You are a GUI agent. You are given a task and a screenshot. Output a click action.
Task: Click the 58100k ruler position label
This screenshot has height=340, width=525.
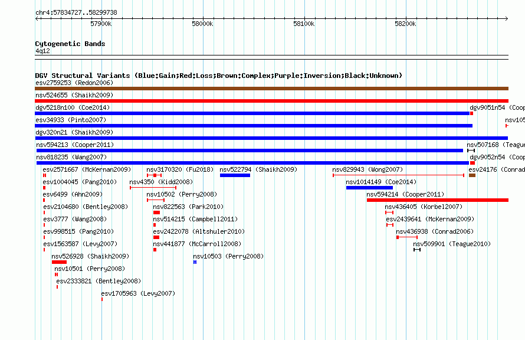point(304,24)
